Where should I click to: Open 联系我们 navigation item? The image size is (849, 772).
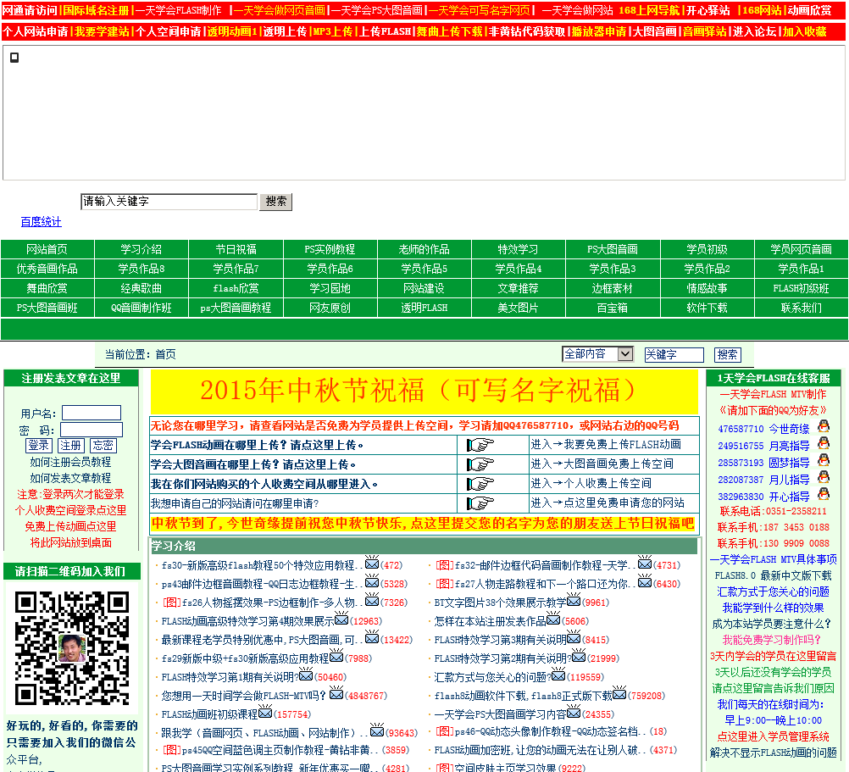tap(802, 308)
